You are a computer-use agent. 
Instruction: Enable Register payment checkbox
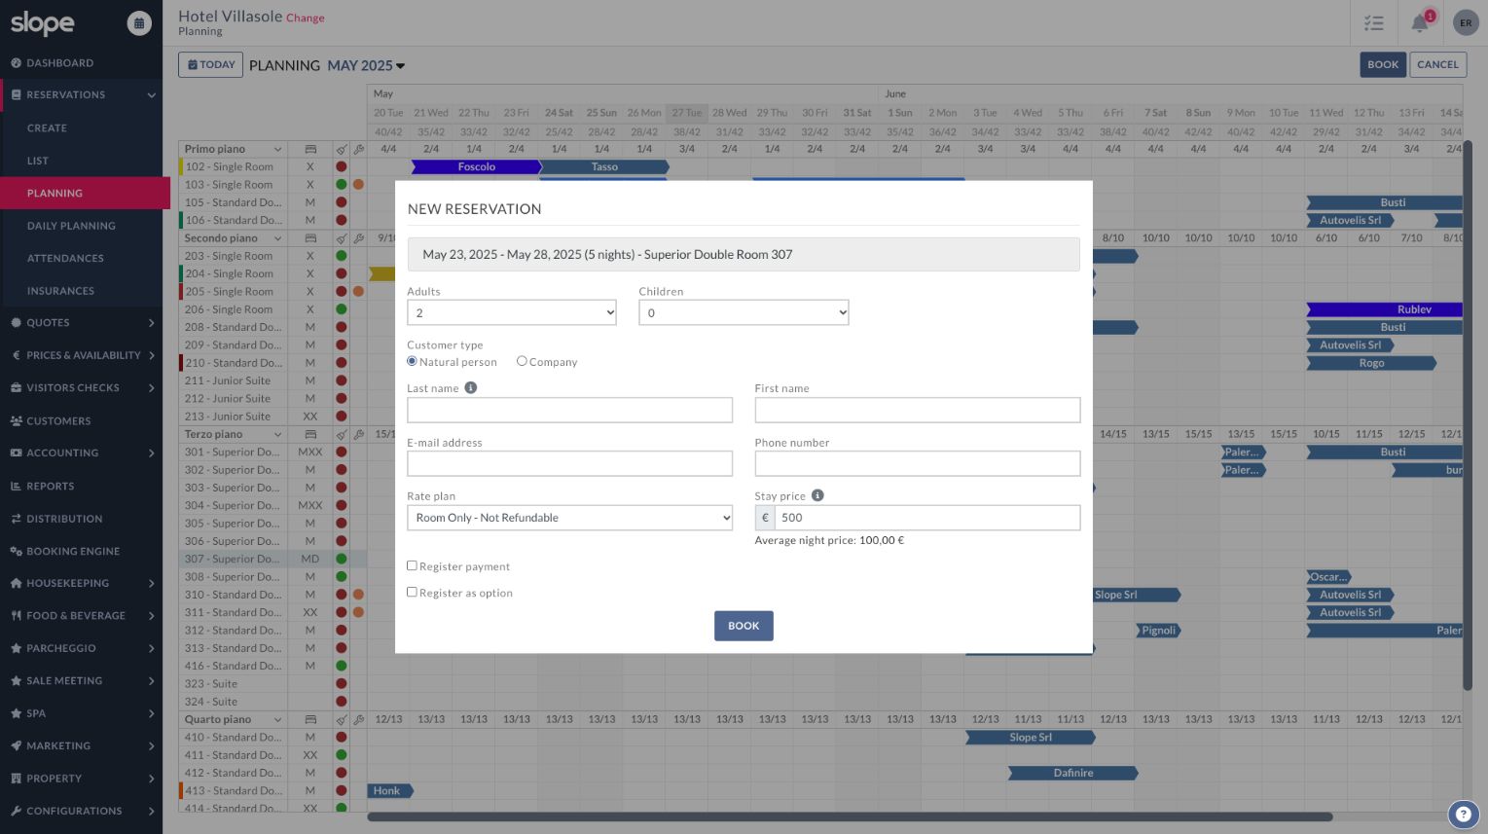click(412, 565)
